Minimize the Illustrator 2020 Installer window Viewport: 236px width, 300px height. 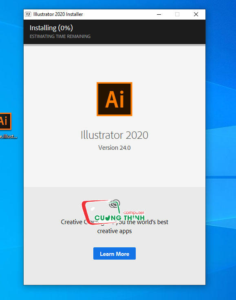point(159,14)
